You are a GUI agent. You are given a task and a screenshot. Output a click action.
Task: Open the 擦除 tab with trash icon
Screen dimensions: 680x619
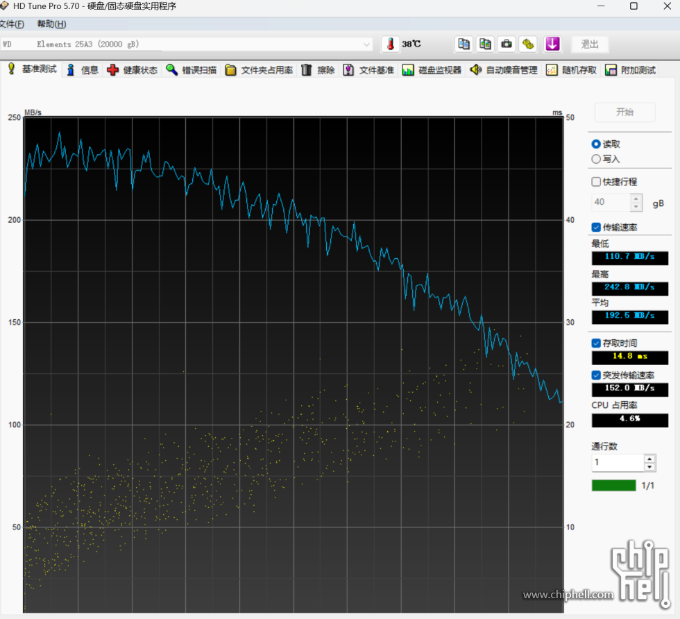[x=318, y=70]
